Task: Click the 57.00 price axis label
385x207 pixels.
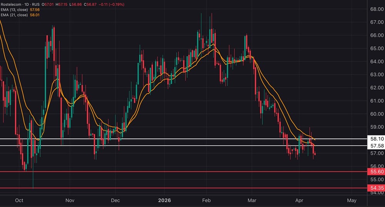Action: click(377, 153)
